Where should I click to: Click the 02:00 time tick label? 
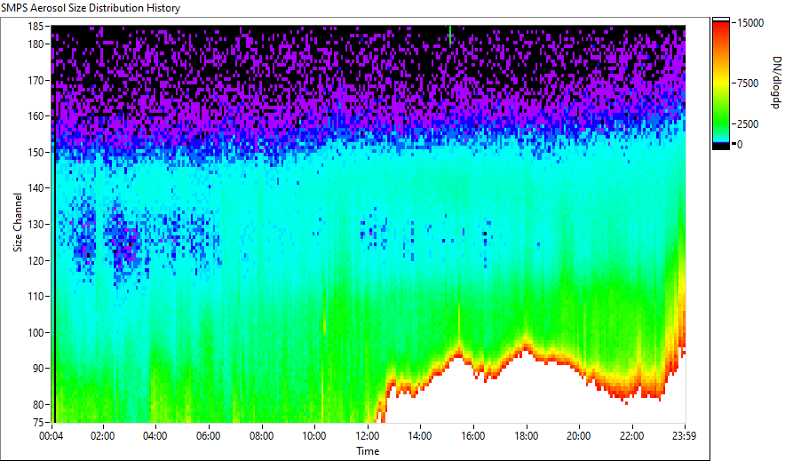103,436
